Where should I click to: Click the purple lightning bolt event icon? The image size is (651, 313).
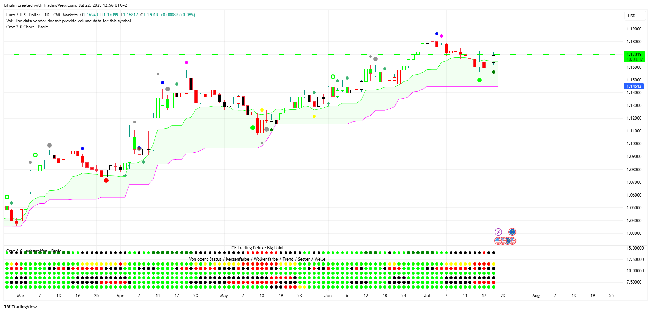coord(498,232)
